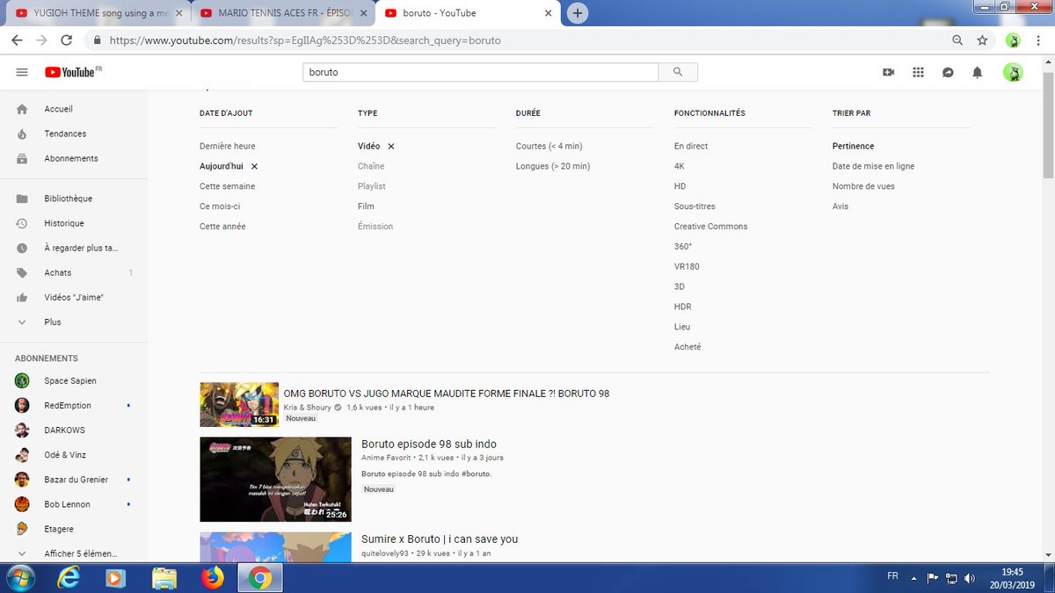This screenshot has width=1055, height=593.
Task: Close the boruto - YouTube tab
Action: [x=549, y=13]
